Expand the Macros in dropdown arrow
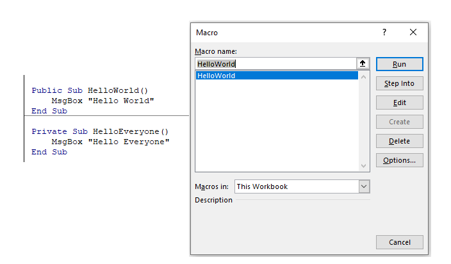The height and width of the screenshot is (264, 451). coord(364,186)
